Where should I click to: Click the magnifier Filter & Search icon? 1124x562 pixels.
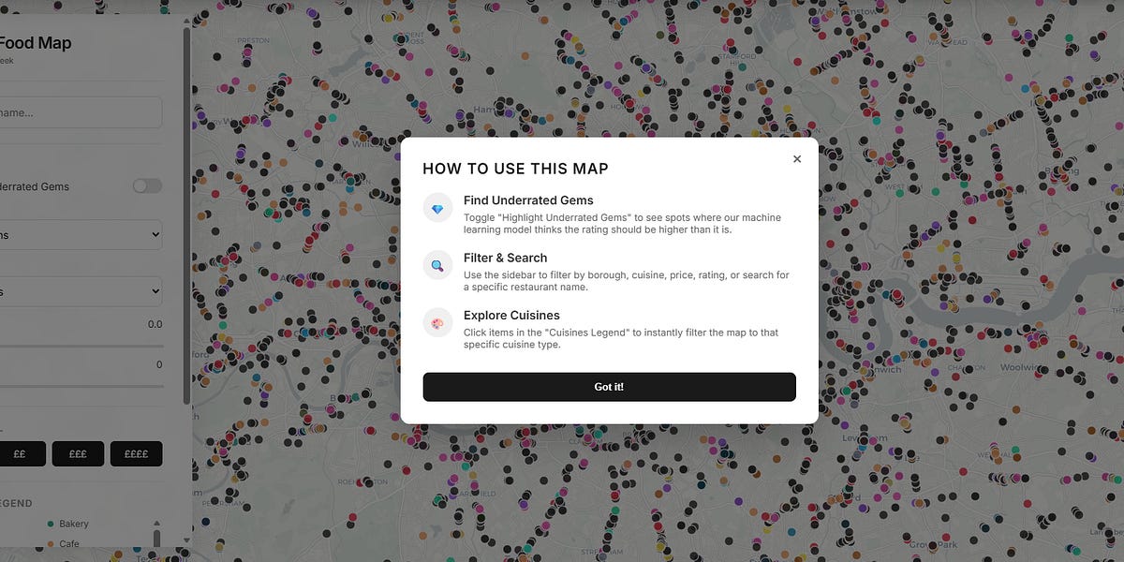(437, 265)
